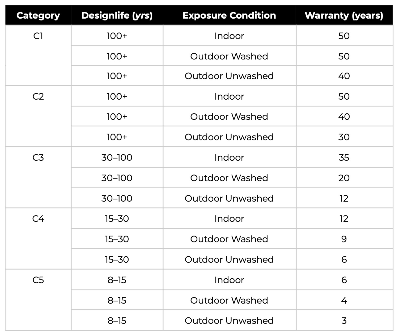Click the Designlife (yrs) column header
This screenshot has height=336, width=399.
(117, 15)
